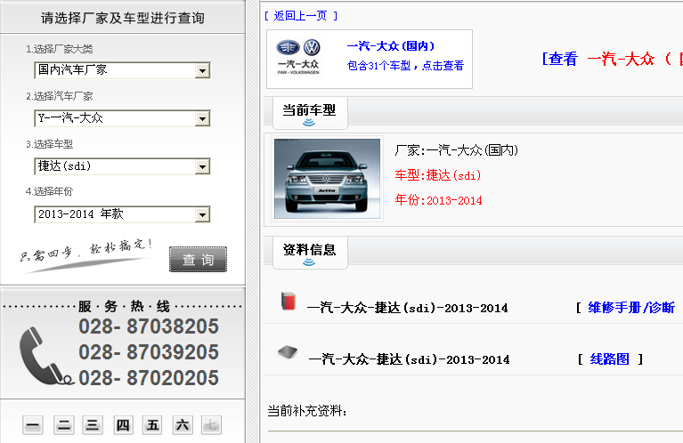
Task: Select the 当前车型 tab
Action: coord(310,113)
